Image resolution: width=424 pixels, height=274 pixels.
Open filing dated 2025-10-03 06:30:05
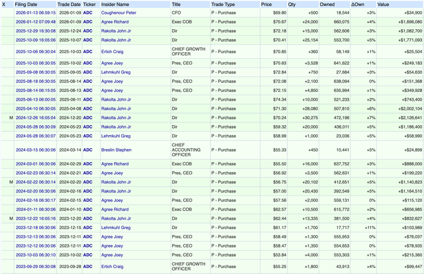click(36, 64)
